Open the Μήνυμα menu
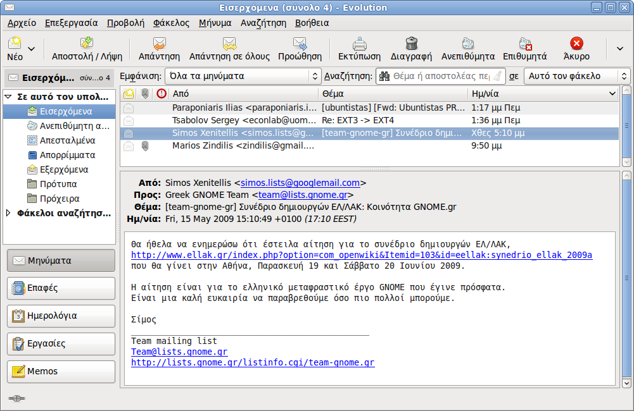 (x=215, y=23)
